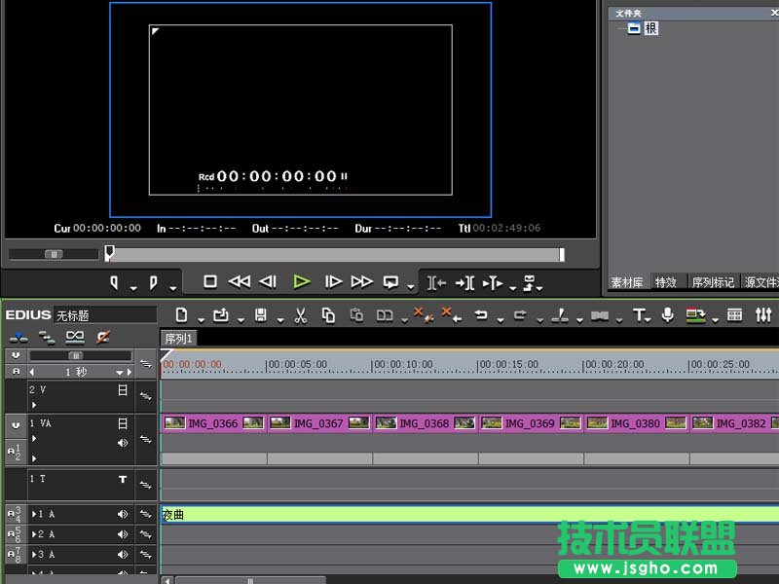Create title with T icon

tap(639, 314)
